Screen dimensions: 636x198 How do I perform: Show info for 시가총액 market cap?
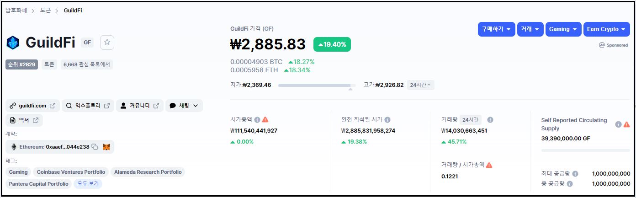pos(257,120)
